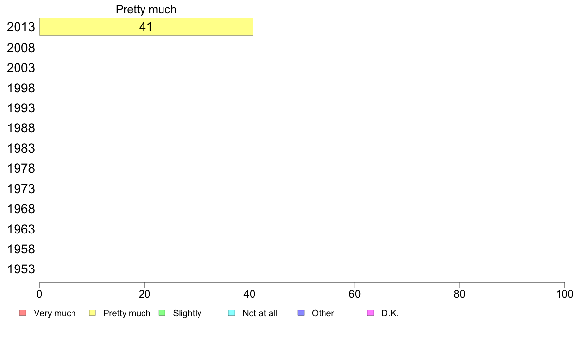Choose the 1998 year label
578x358 pixels.
[x=20, y=88]
